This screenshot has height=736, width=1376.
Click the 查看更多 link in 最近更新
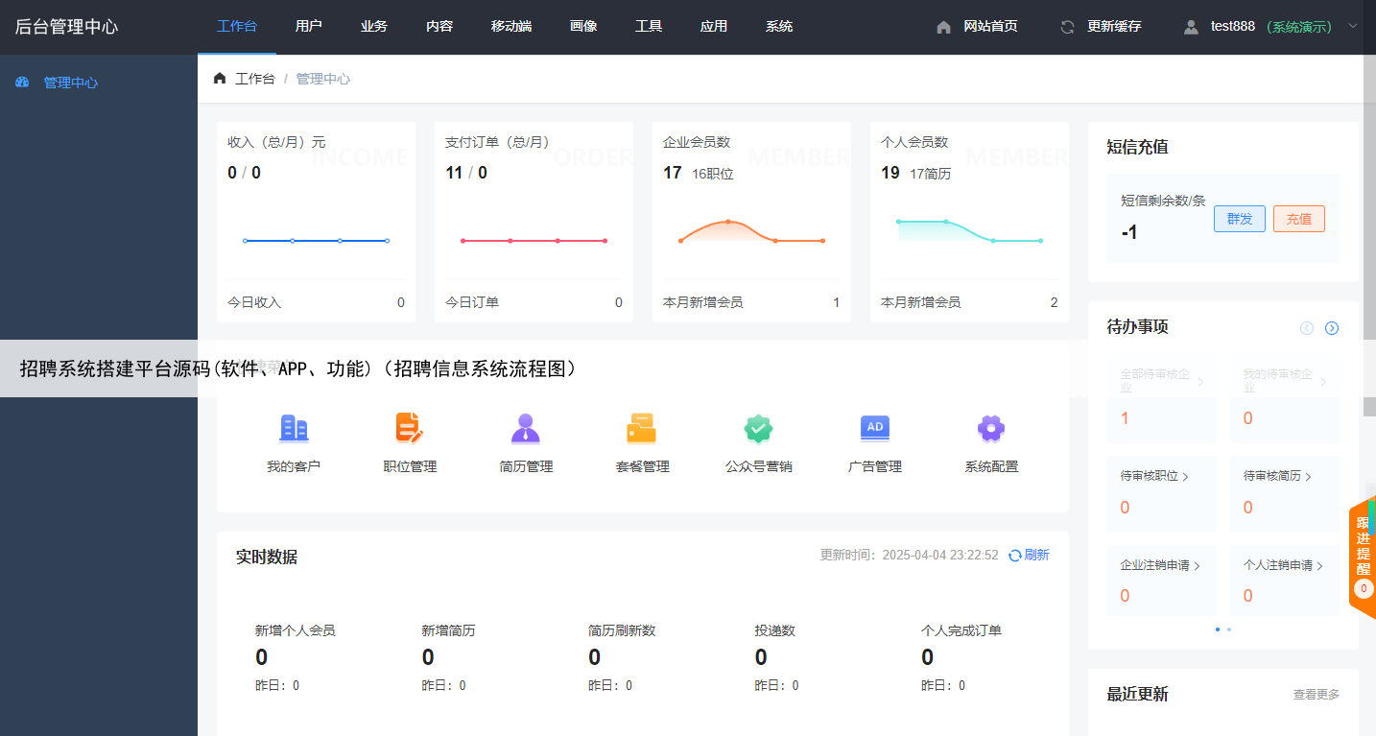coord(1317,695)
